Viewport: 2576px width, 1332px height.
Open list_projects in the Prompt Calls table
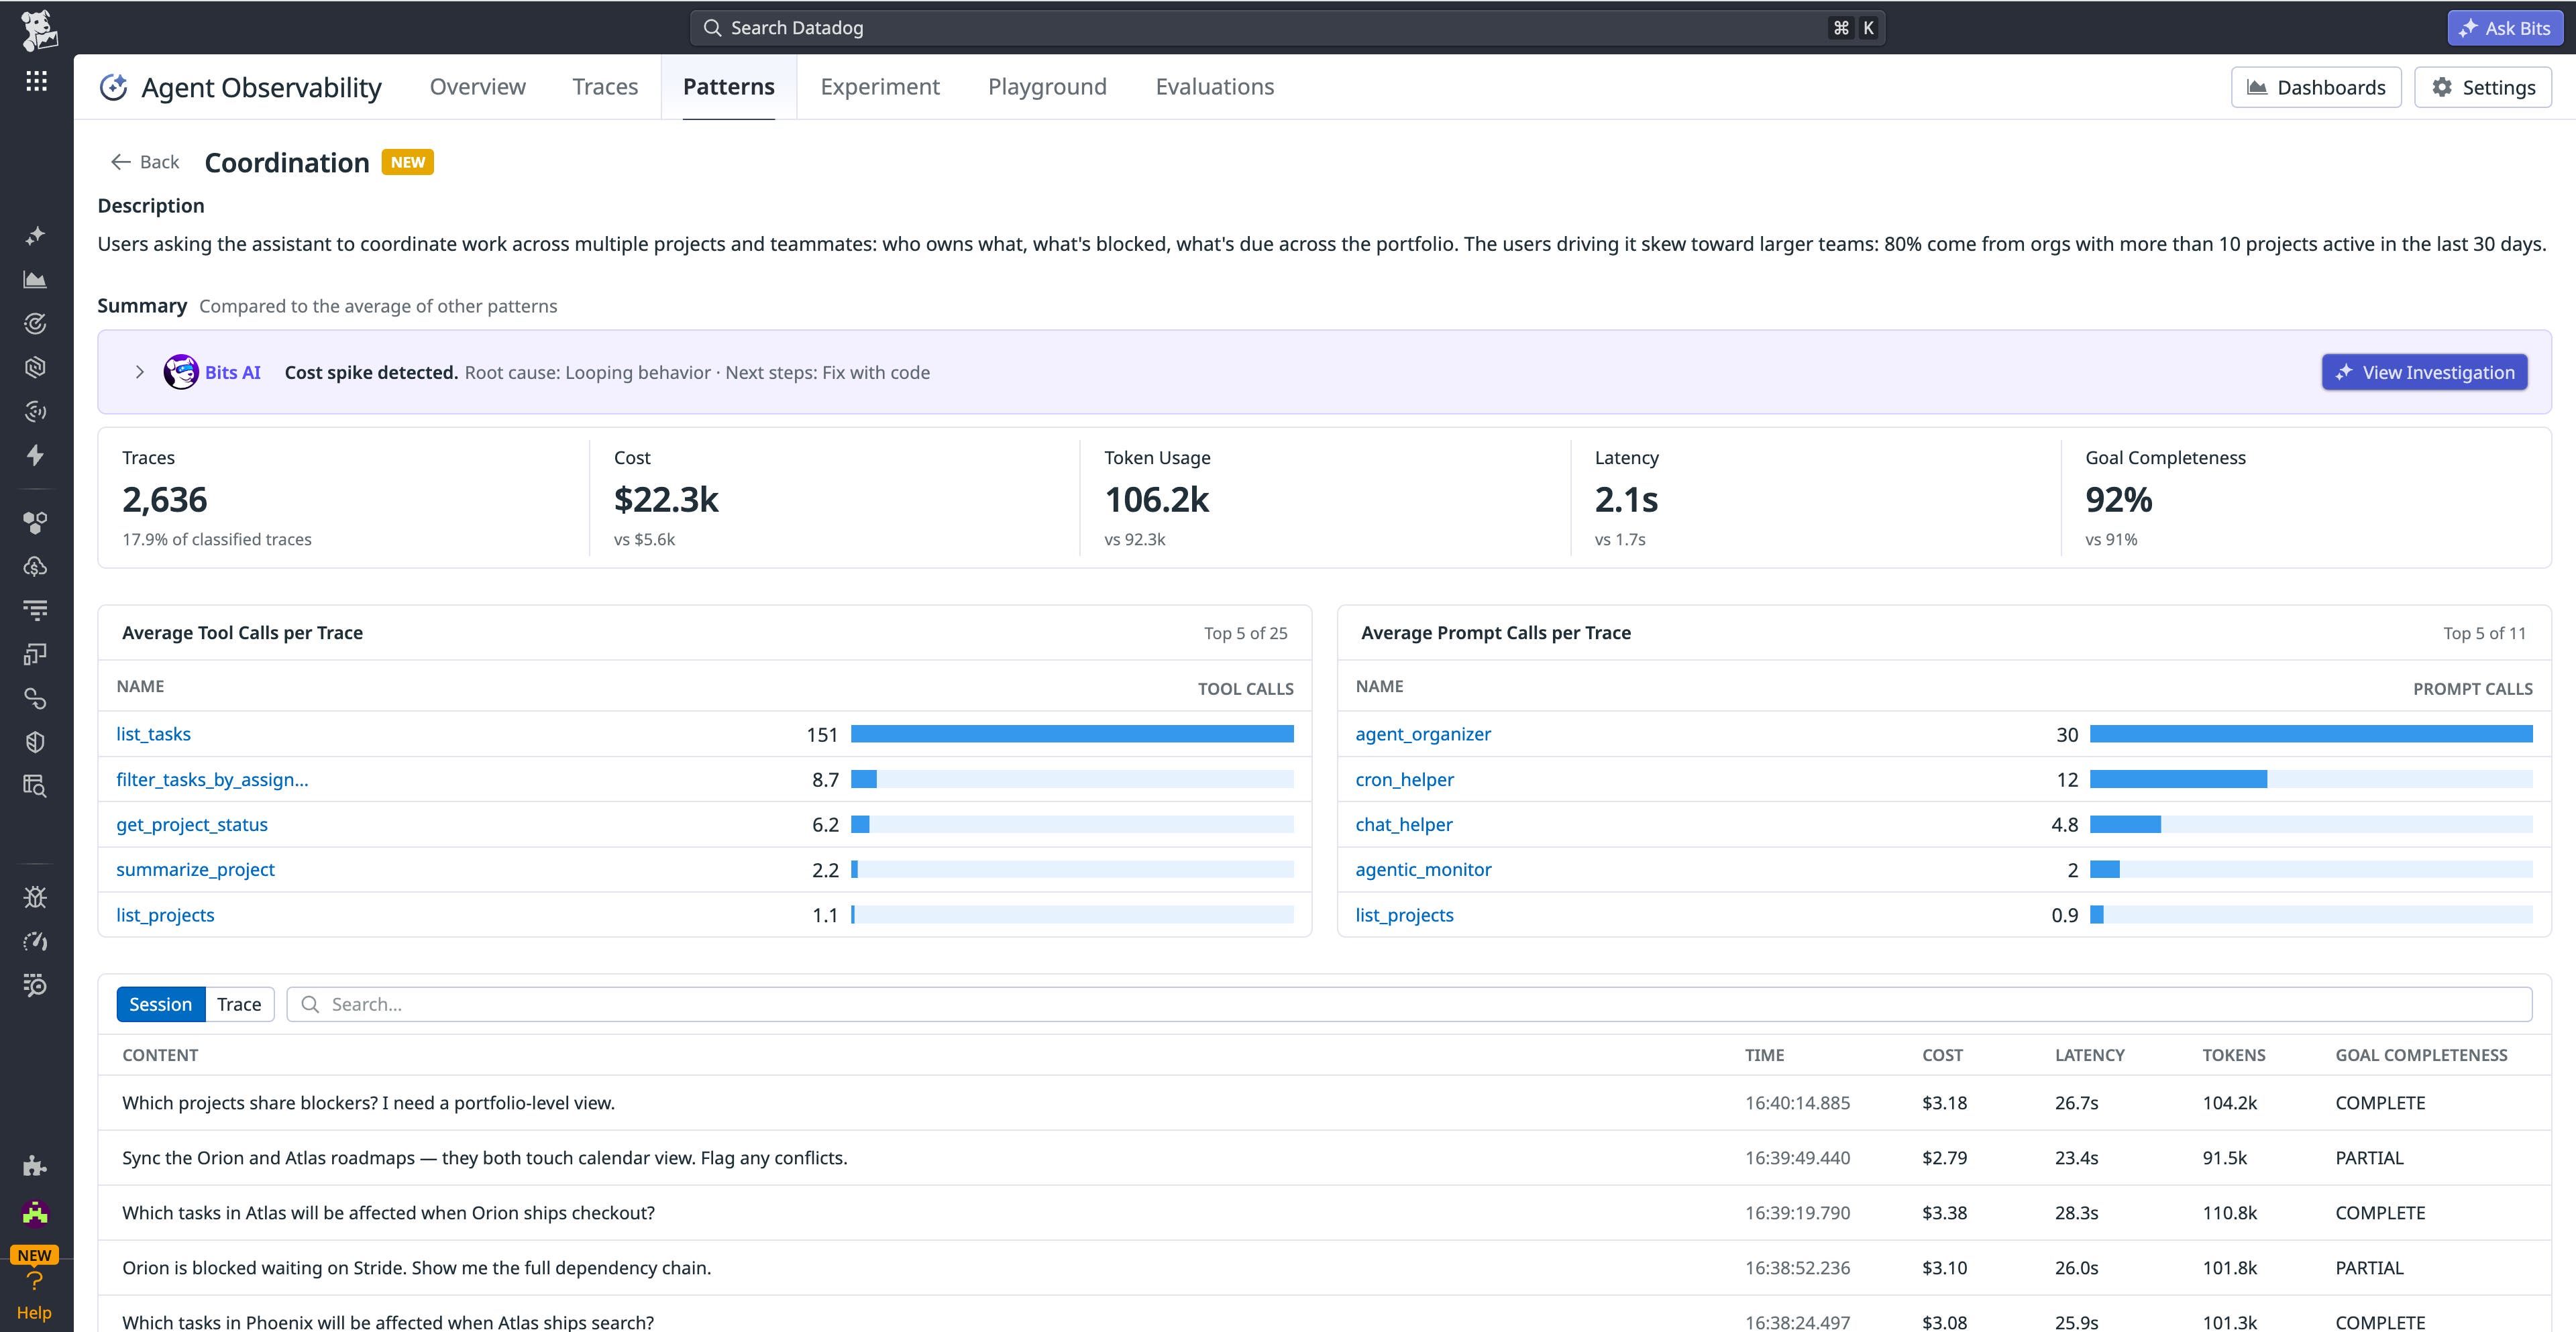click(x=1404, y=915)
